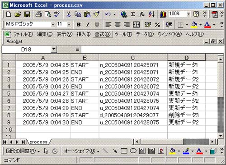The width and height of the screenshot is (226, 165).
Task: Align text left
Action: coord(108,24)
